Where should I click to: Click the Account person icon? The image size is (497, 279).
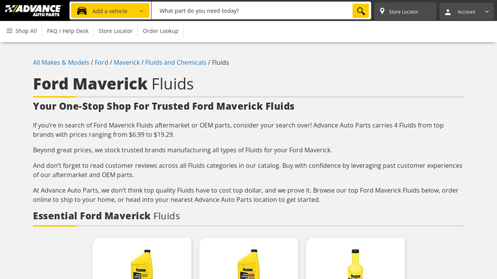pyautogui.click(x=447, y=12)
